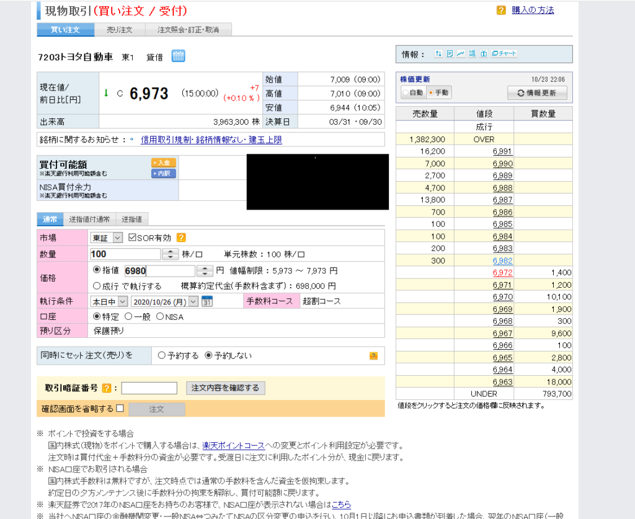Select 予約する for set order
The height and width of the screenshot is (519, 635).
tap(162, 355)
